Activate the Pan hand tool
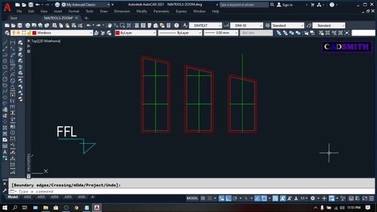This screenshot has width=377, height=212. (x=110, y=25)
